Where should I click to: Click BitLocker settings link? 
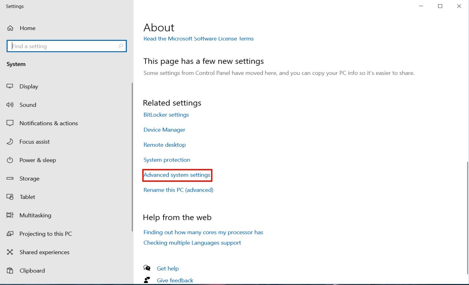[166, 115]
